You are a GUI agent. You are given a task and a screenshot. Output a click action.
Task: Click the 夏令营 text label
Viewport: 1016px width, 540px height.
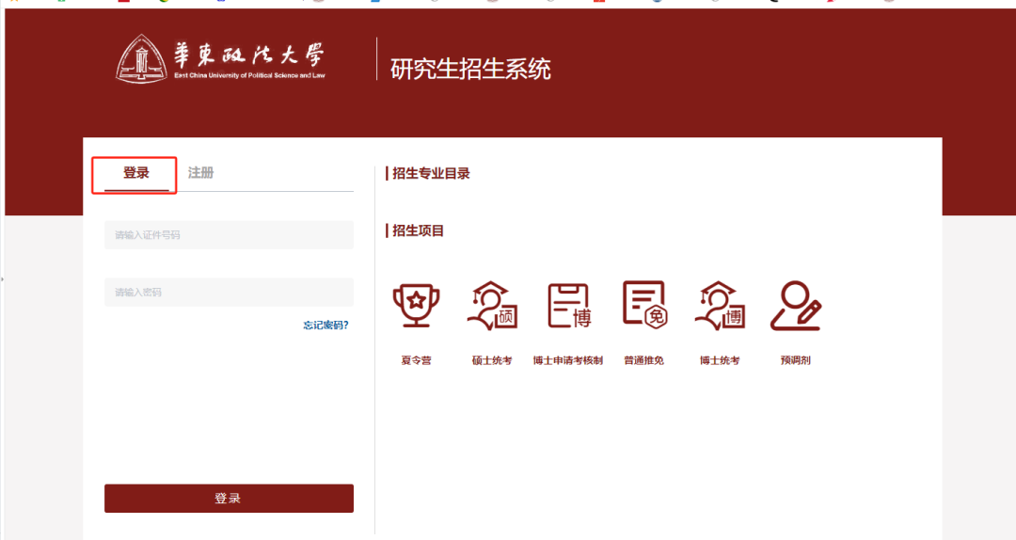click(416, 360)
